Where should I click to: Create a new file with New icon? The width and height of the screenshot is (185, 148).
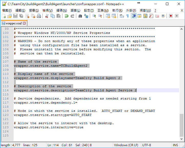pyautogui.click(x=4, y=16)
